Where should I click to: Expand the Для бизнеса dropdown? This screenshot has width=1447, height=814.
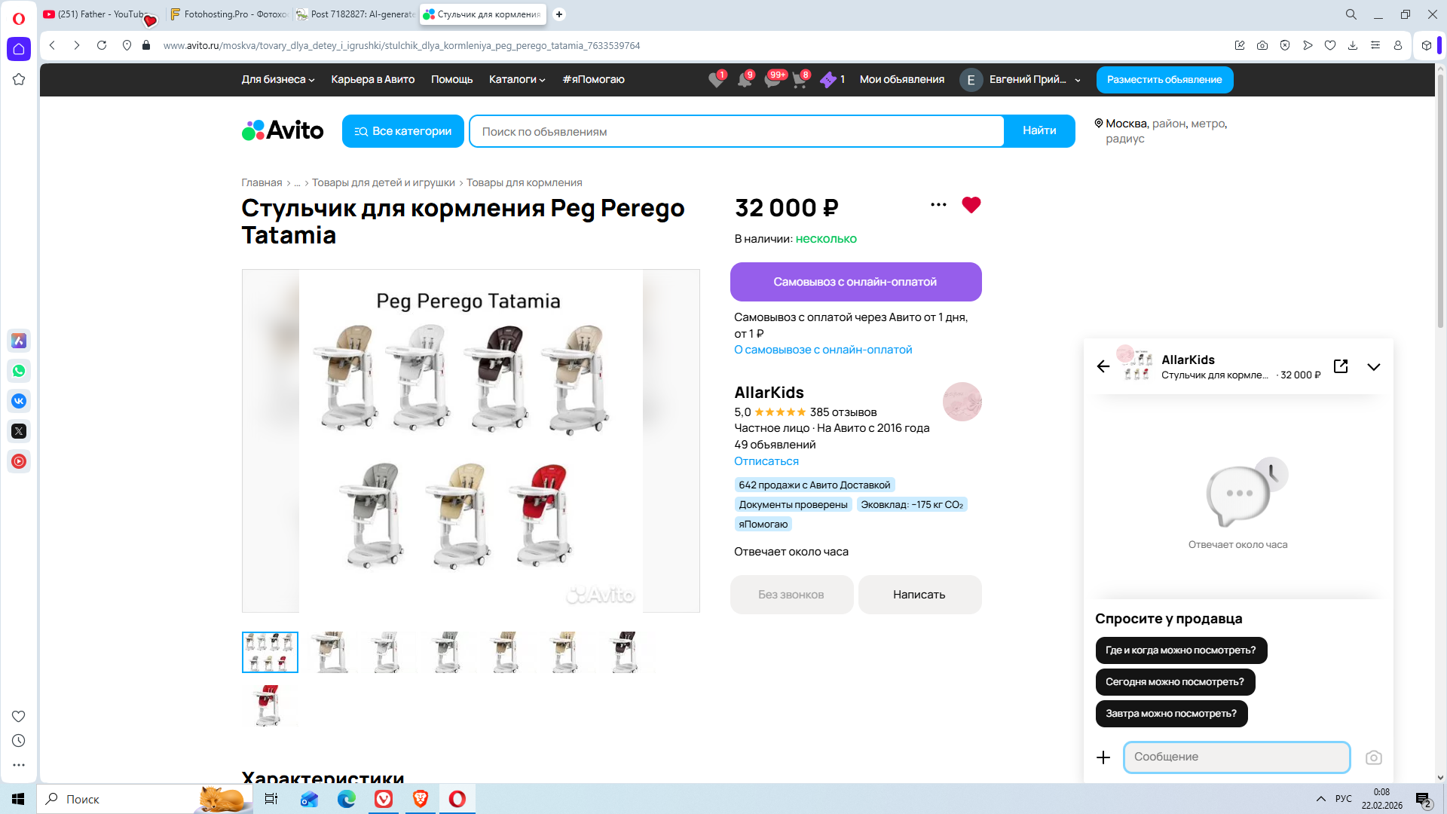coord(277,80)
